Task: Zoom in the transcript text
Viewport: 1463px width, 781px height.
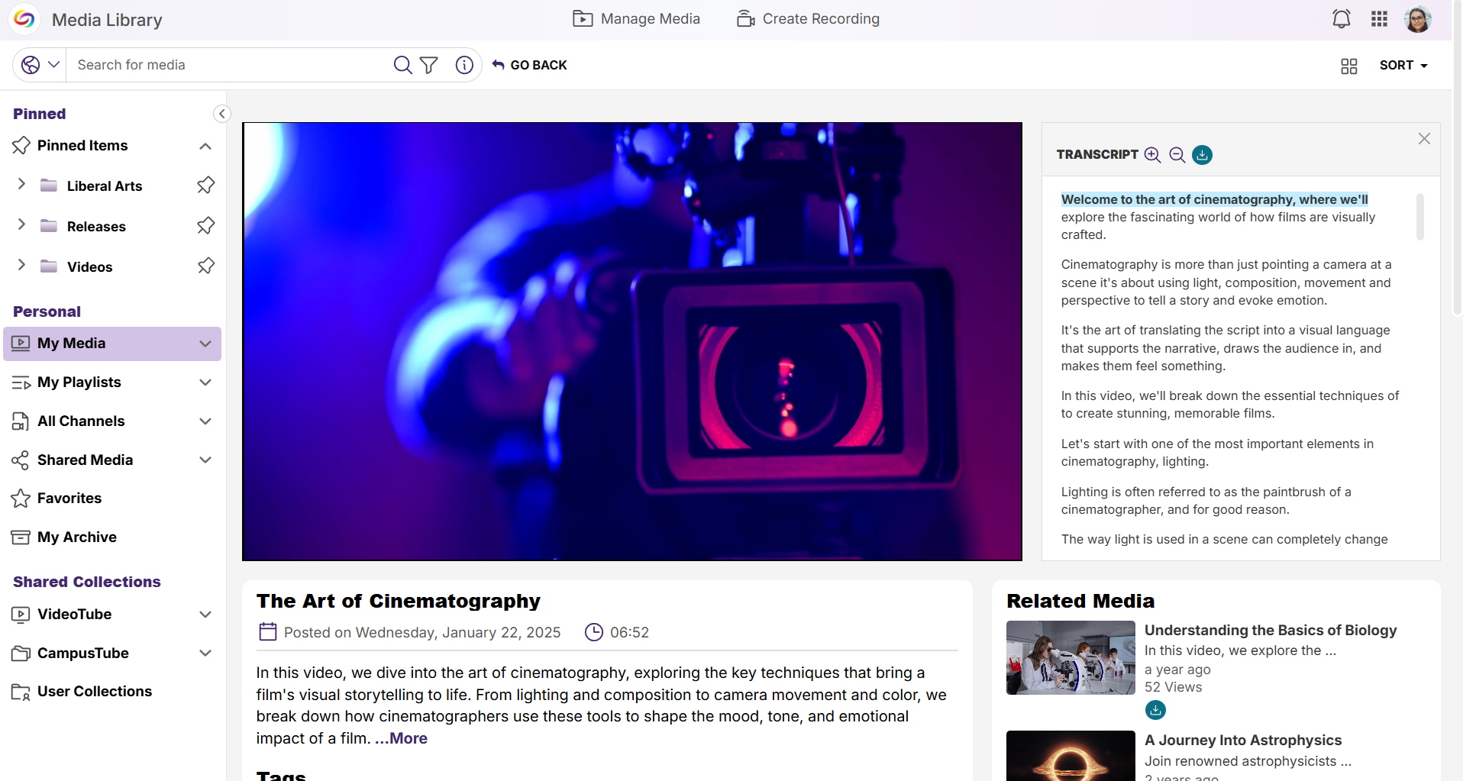Action: [1153, 155]
